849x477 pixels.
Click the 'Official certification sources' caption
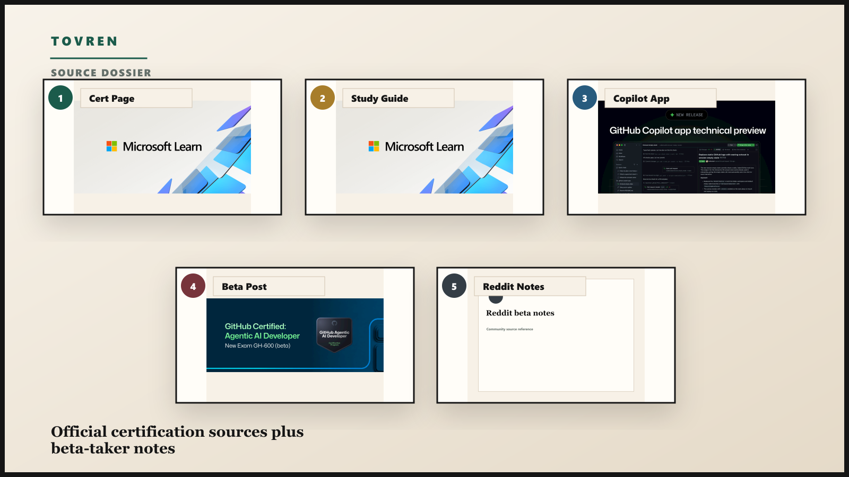click(x=177, y=440)
